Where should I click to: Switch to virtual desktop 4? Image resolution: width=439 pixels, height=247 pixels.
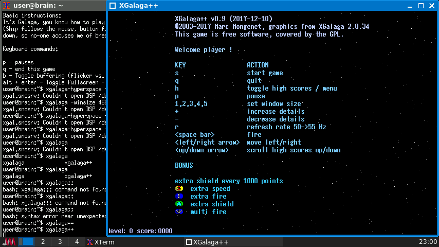[77, 242]
